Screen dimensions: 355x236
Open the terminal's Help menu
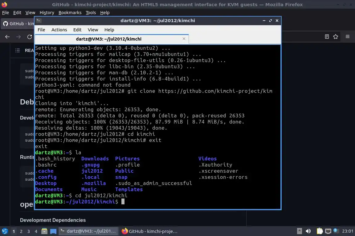tap(109, 30)
